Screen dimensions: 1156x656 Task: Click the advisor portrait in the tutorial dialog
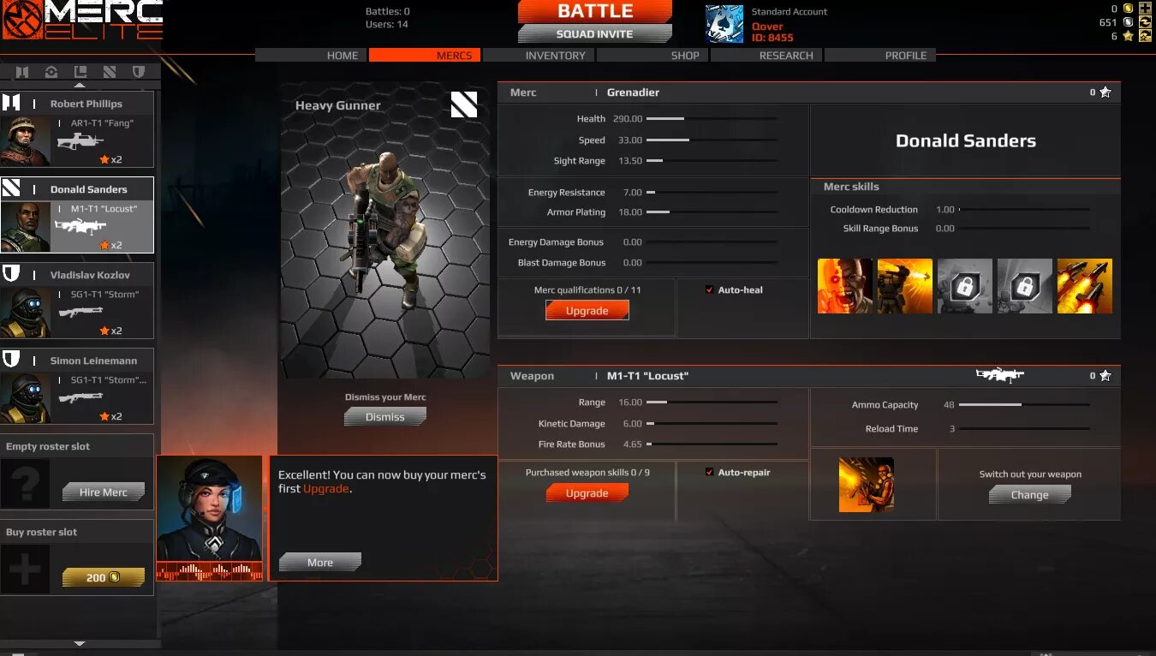[x=210, y=510]
